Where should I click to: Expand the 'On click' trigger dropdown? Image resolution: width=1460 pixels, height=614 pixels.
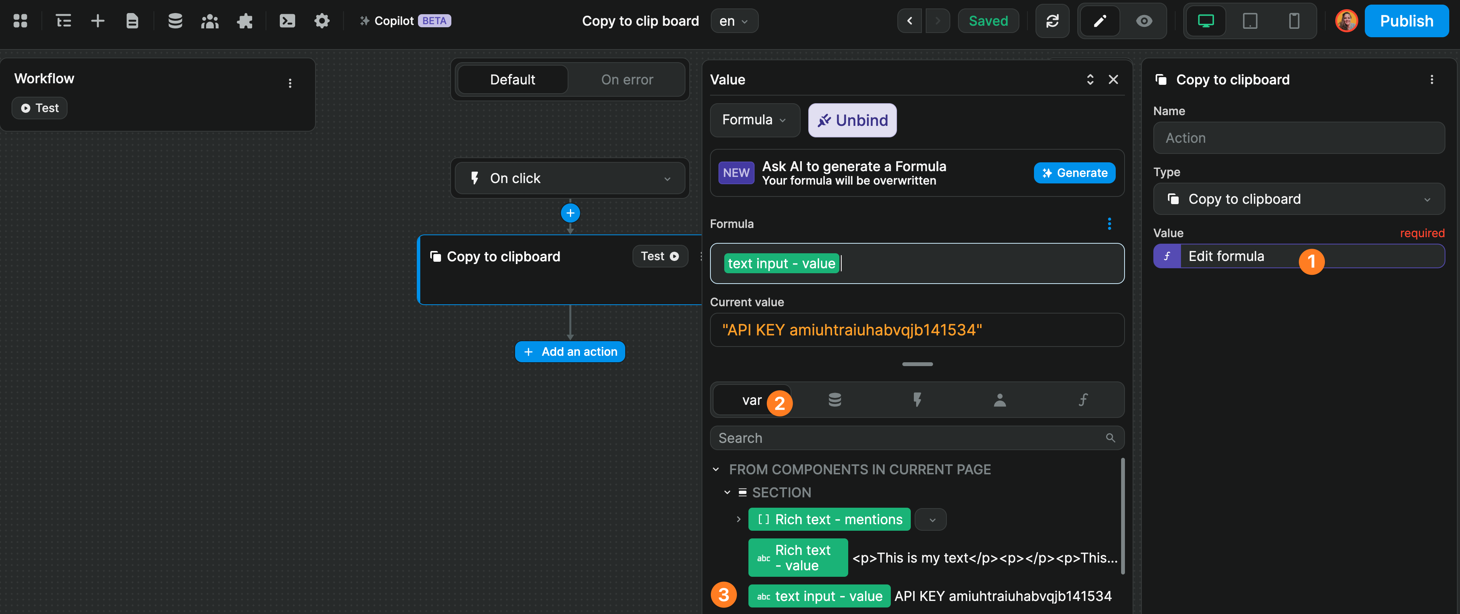coord(667,178)
